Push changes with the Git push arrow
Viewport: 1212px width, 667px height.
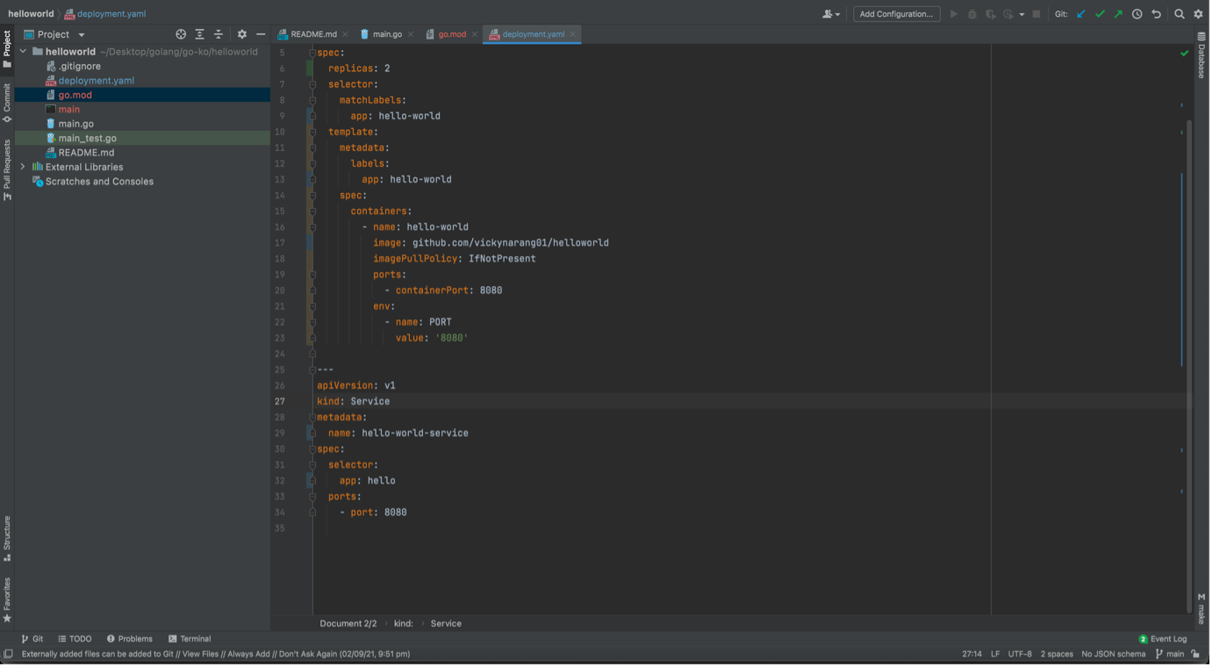[1118, 14]
